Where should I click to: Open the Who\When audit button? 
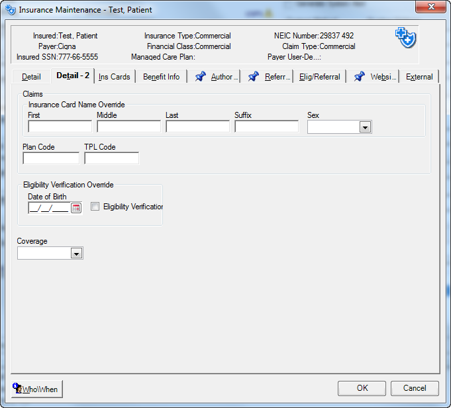[37, 389]
